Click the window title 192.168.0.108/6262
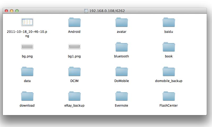Viewport: 212px width, 127px height. [107, 11]
